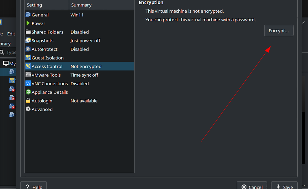308x189 pixels.
Task: Select the General settings entry
Action: pos(80,15)
